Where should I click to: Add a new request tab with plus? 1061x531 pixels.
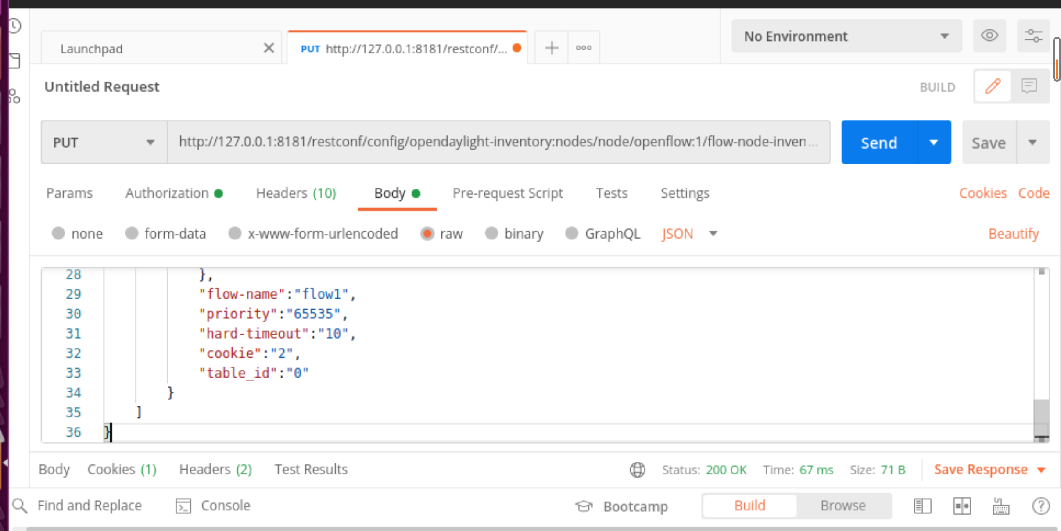[552, 48]
